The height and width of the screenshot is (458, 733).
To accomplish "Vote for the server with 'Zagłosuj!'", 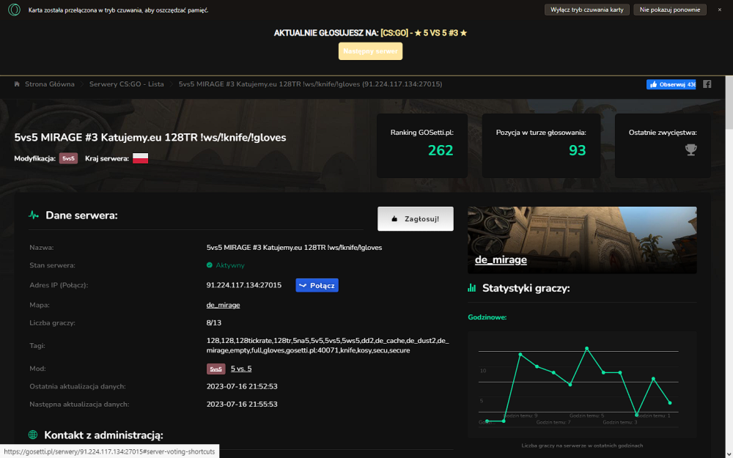I will click(415, 218).
